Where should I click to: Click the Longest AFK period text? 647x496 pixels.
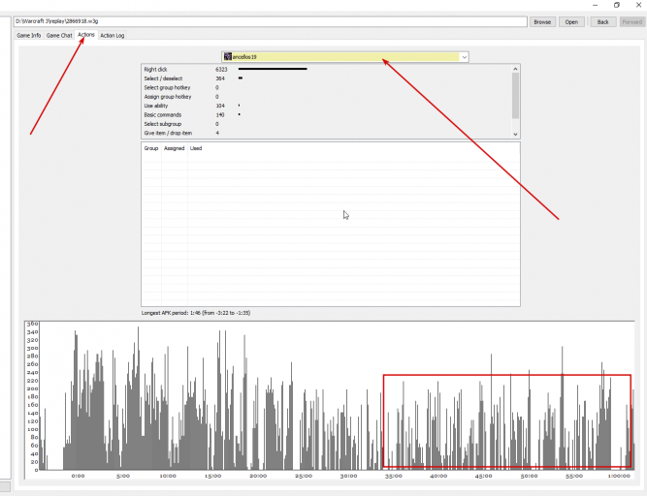pos(196,313)
